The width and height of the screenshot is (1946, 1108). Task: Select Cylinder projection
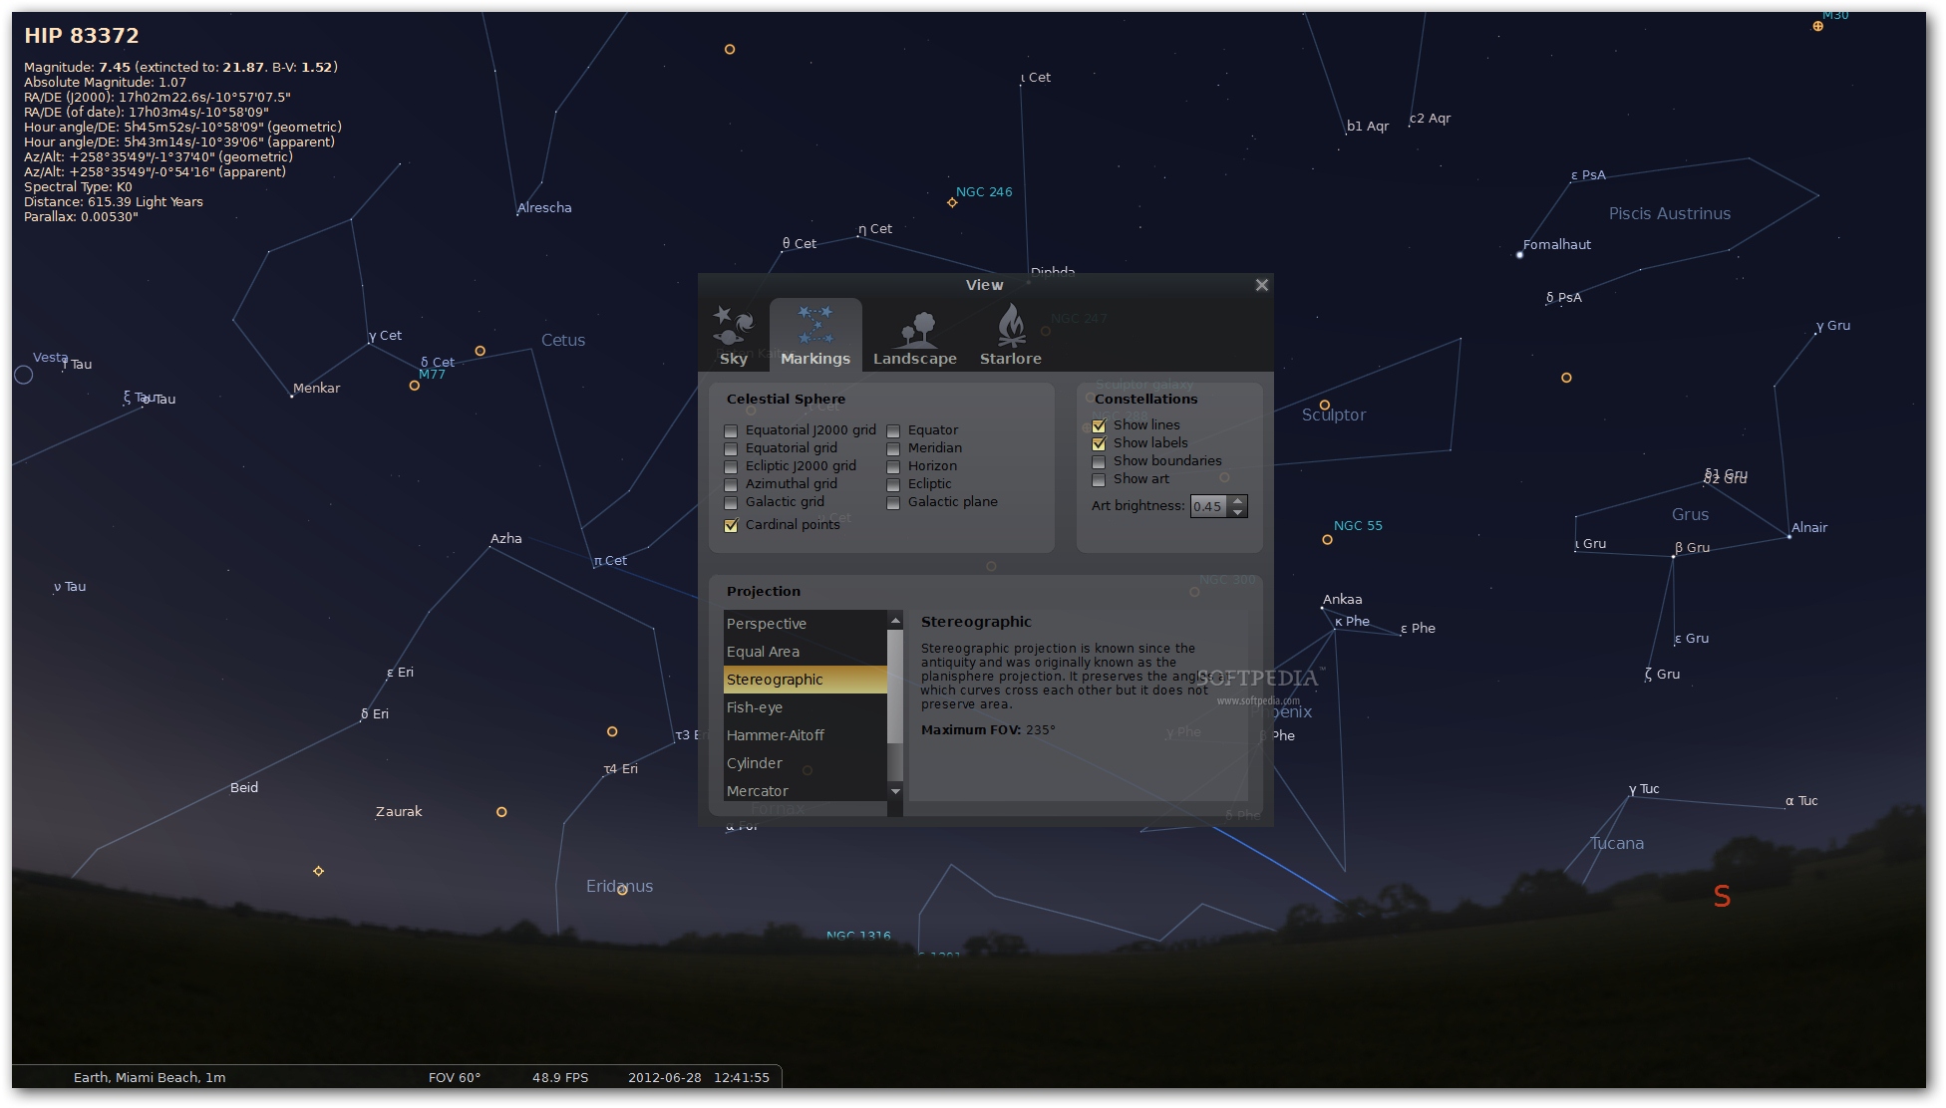(805, 763)
